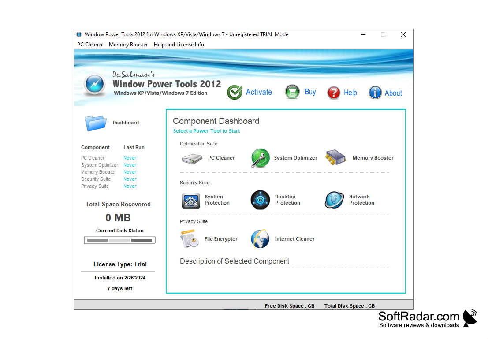This screenshot has height=339, width=488.
Task: Close the Window Power Tools window
Action: (x=403, y=34)
